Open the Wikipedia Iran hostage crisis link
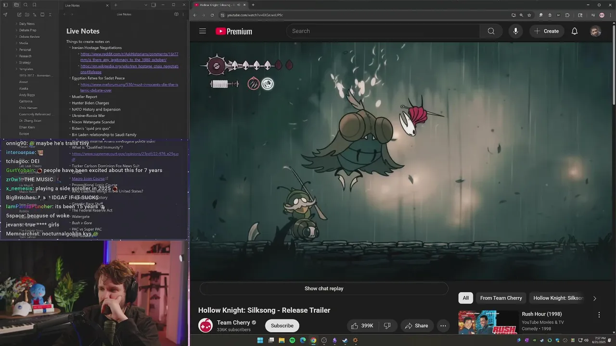Screen dimensions: 616x346 [129, 69]
